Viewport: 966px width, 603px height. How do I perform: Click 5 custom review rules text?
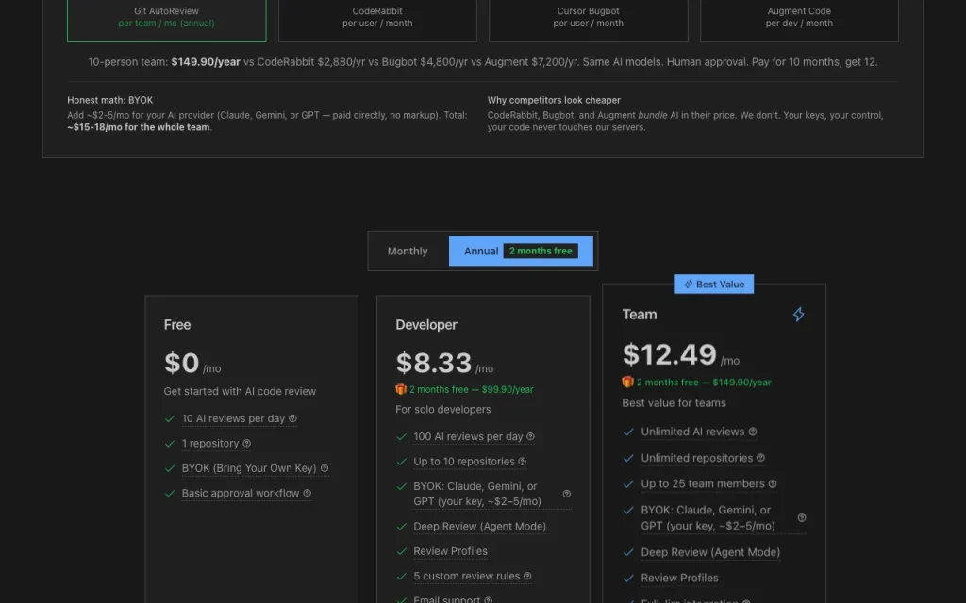click(x=466, y=576)
